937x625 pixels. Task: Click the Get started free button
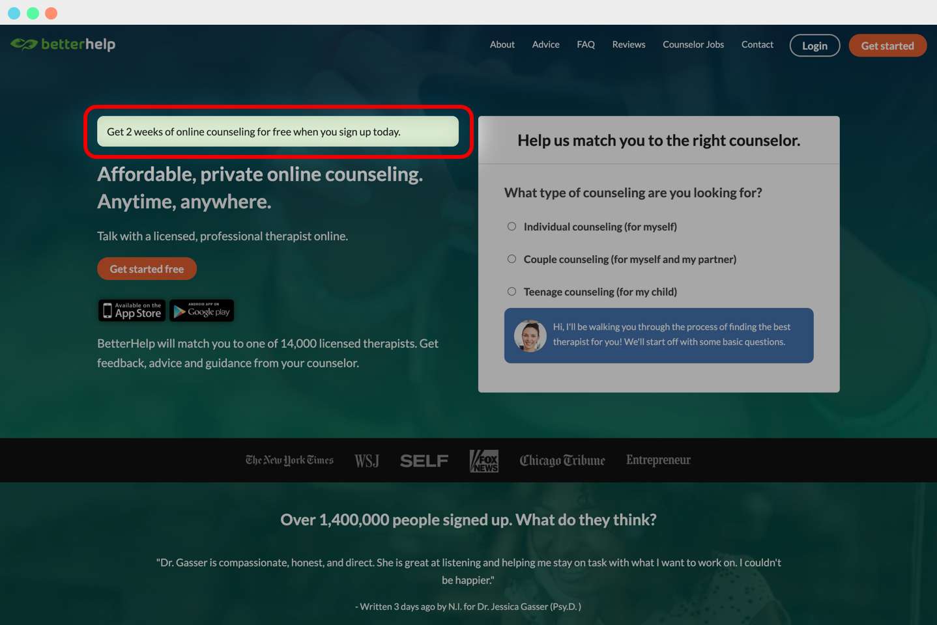(147, 269)
